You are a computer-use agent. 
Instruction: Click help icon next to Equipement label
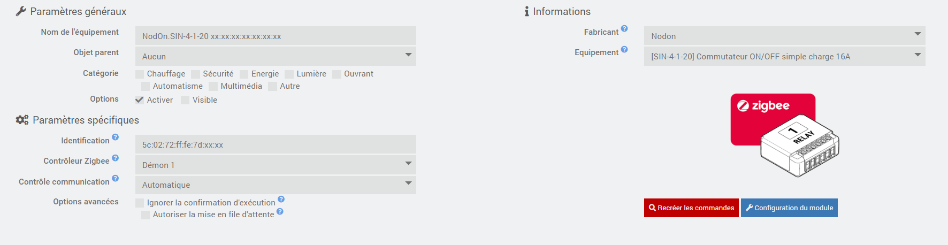coord(624,50)
